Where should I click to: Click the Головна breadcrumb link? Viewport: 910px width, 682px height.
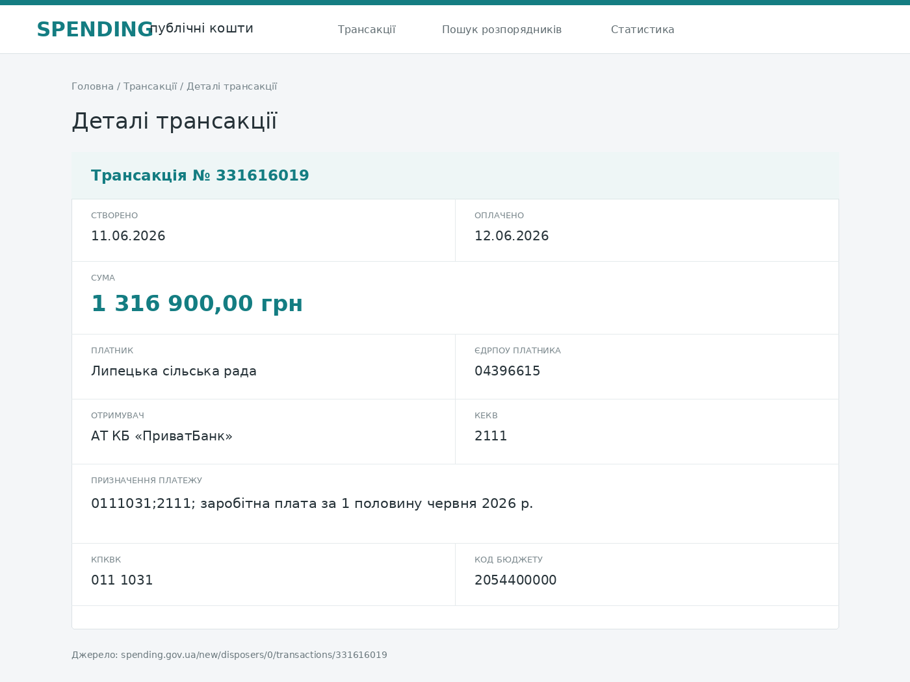[92, 86]
